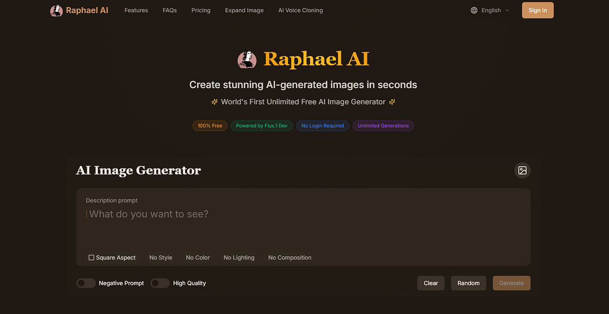Image resolution: width=609 pixels, height=314 pixels.
Task: Turn on the High Quality switch
Action: [x=160, y=283]
